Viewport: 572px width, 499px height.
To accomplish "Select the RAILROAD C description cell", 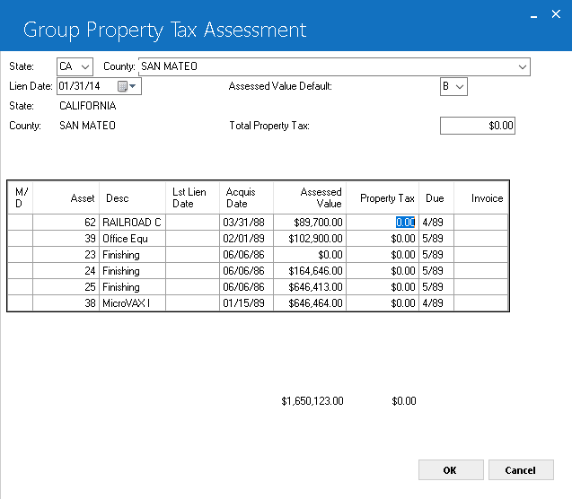I will [132, 223].
